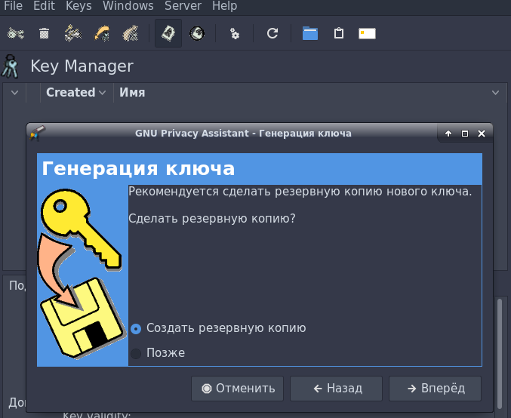Viewport: 511px width, 418px height.
Task: Click the Рекомендуется сделать резервную копию text
Action: click(300, 192)
